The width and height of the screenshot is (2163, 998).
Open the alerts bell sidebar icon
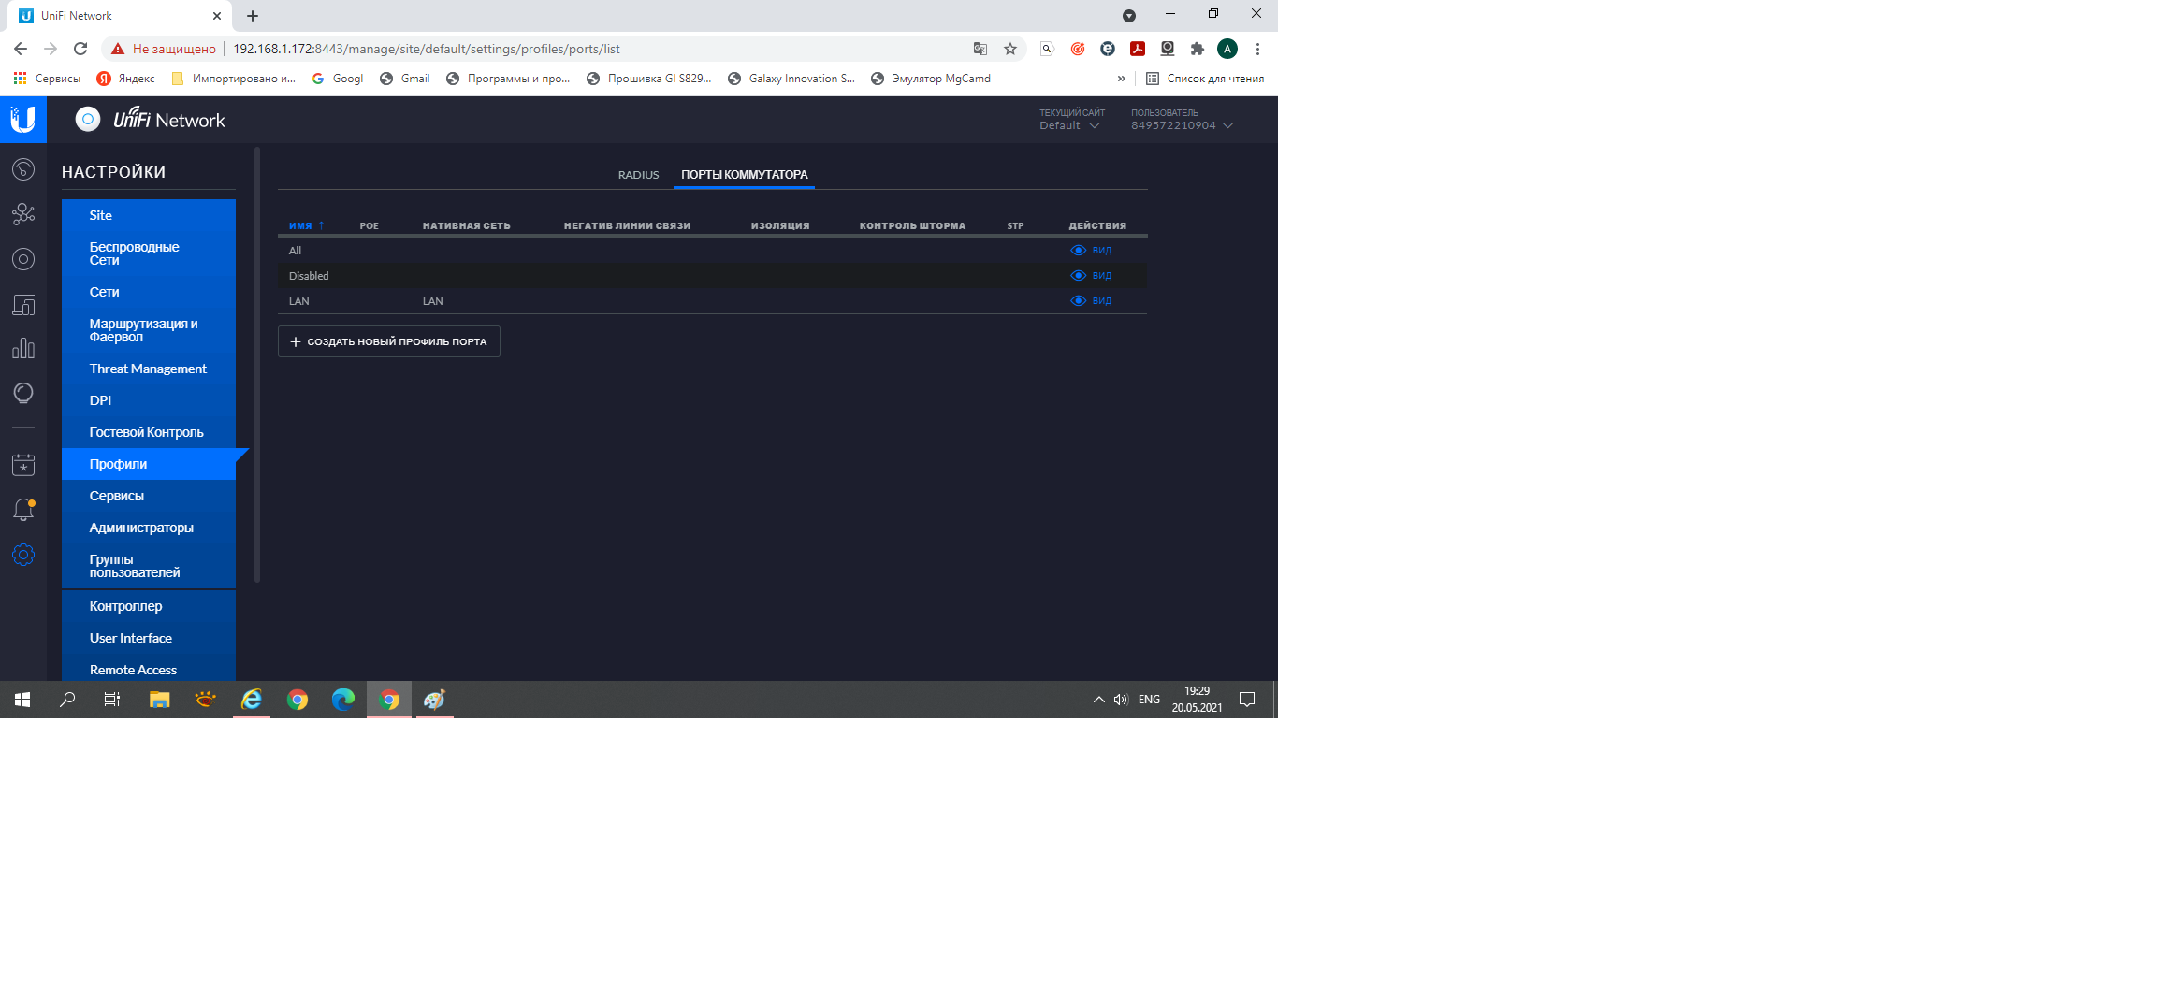(23, 510)
